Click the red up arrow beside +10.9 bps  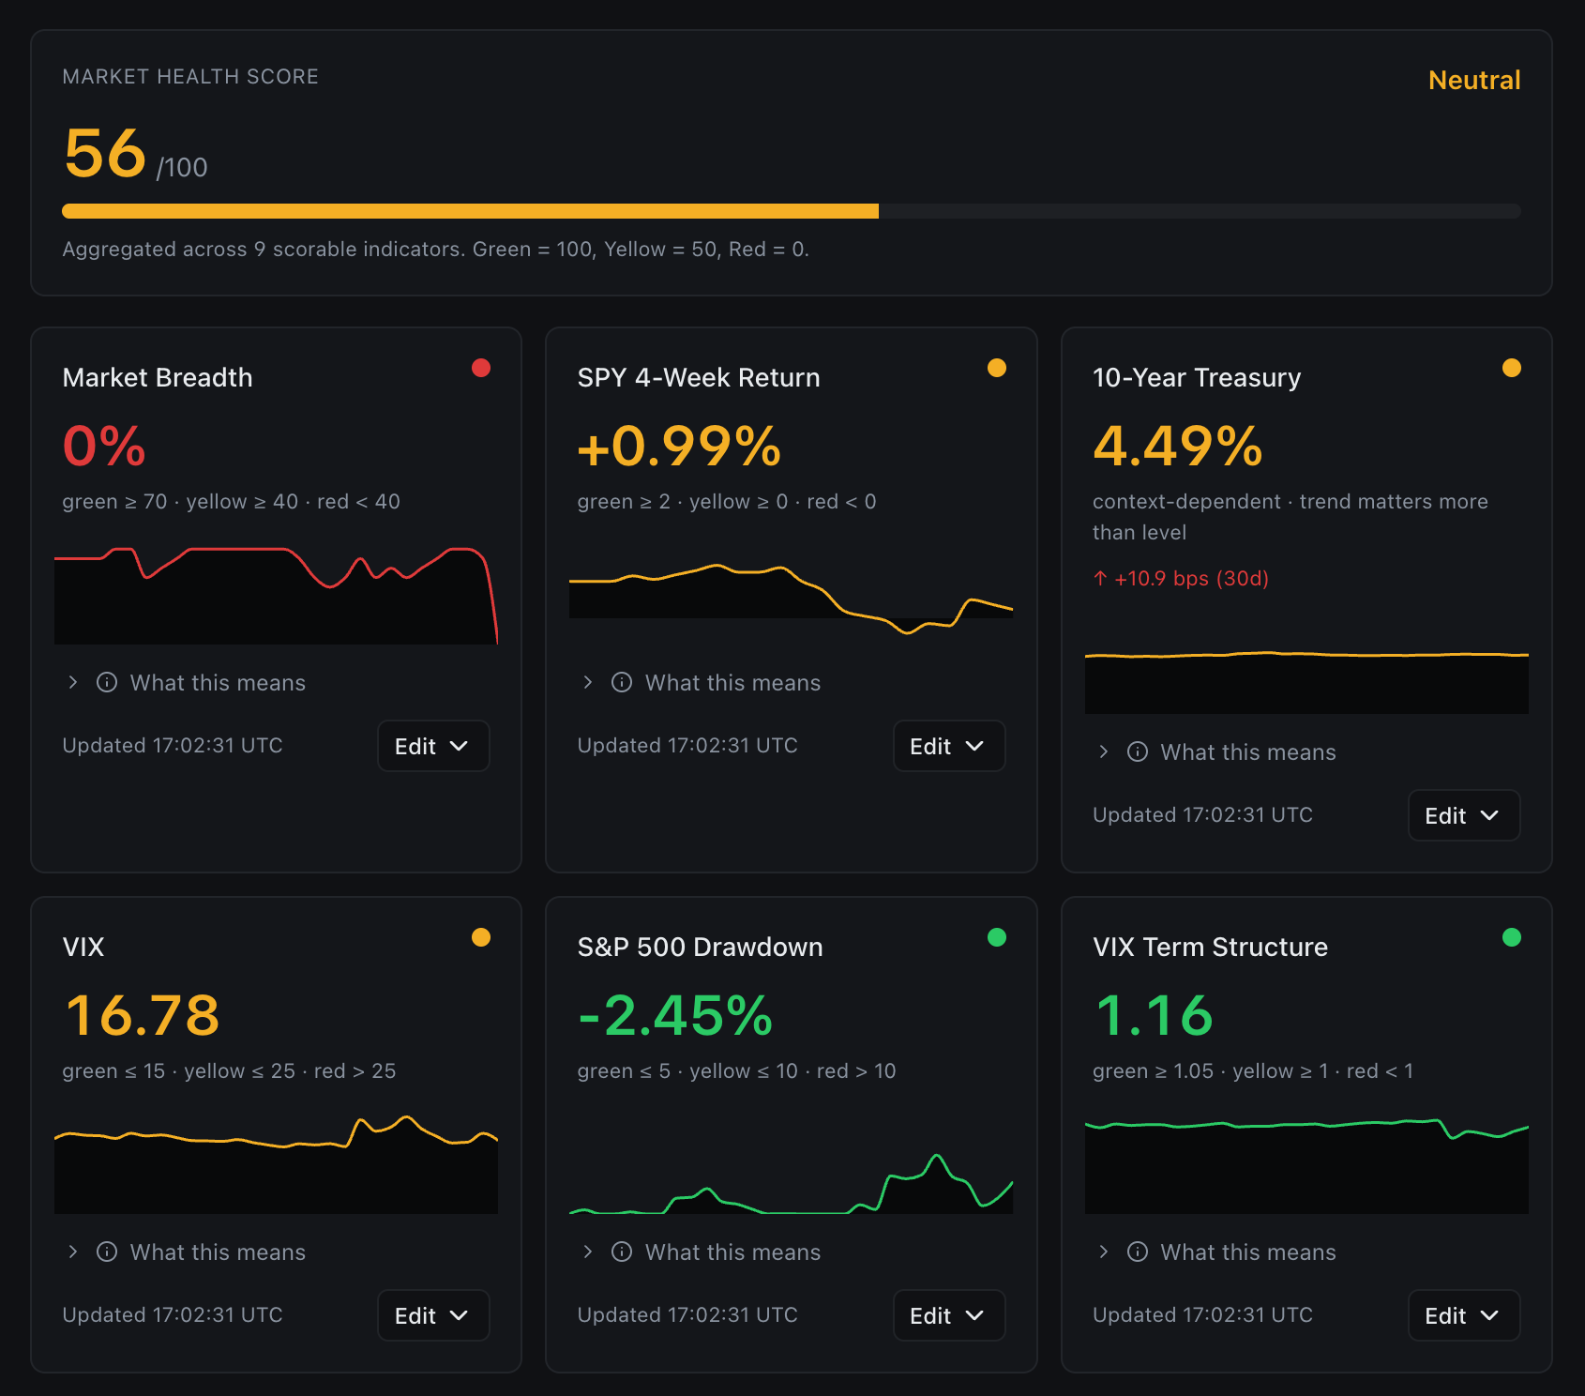(x=1100, y=578)
